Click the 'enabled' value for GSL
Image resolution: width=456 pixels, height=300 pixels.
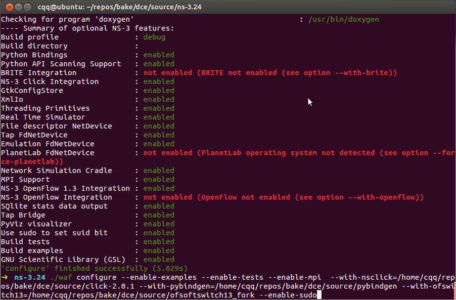coord(159,259)
